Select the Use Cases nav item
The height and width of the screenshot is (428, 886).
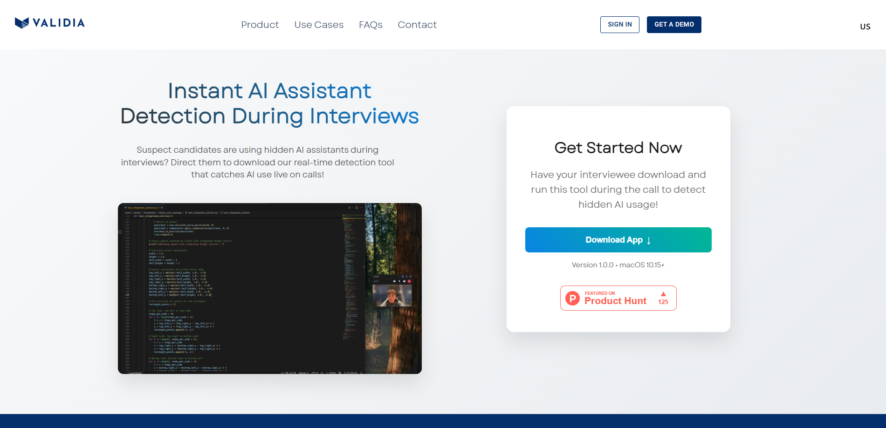(x=319, y=25)
